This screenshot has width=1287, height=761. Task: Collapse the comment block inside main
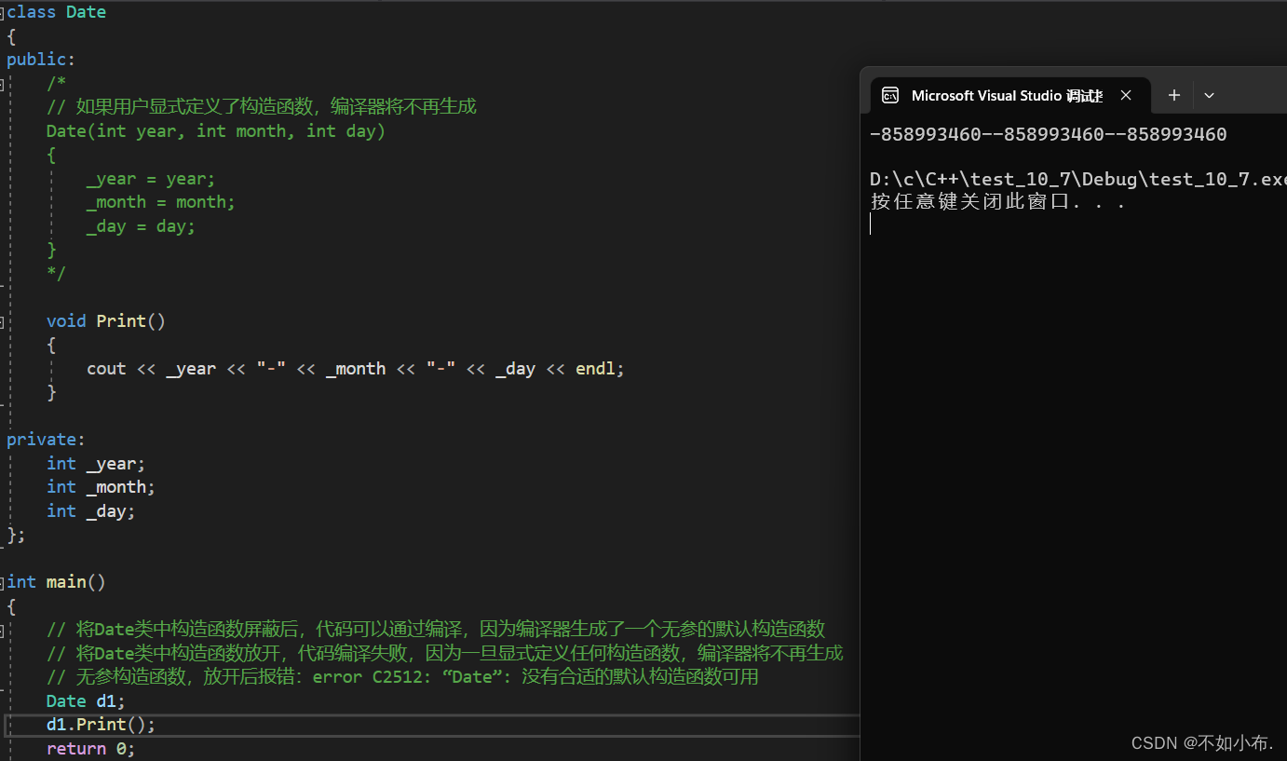(3, 630)
